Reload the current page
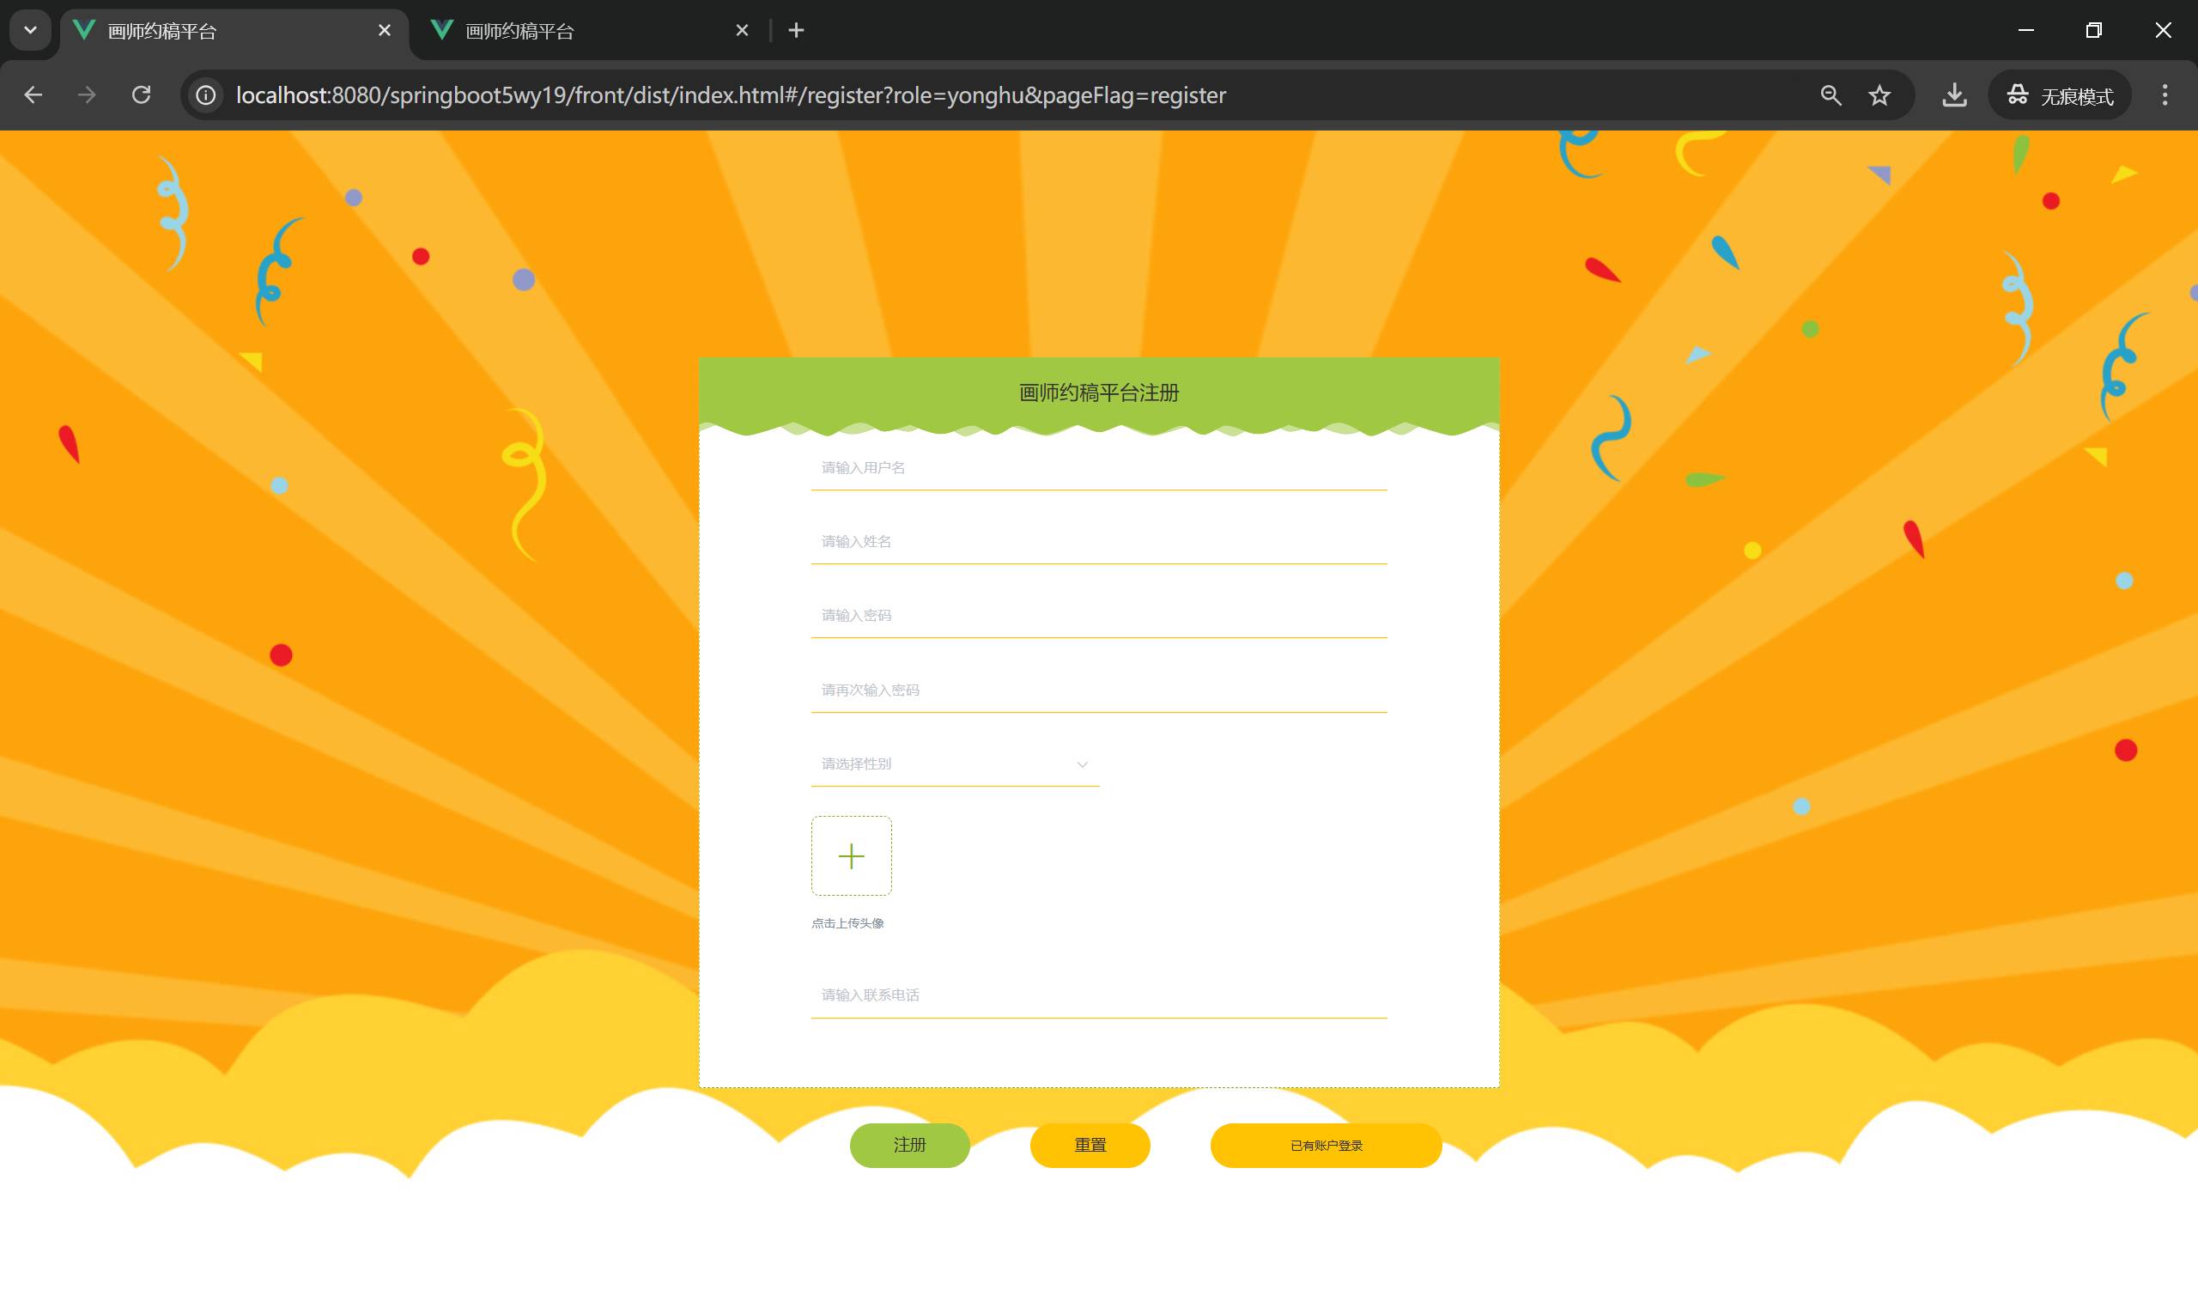This screenshot has width=2198, height=1314. click(x=141, y=94)
